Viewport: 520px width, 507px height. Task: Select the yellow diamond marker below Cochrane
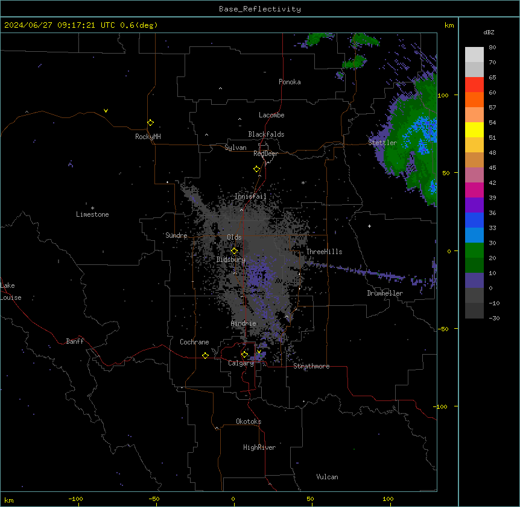[205, 355]
